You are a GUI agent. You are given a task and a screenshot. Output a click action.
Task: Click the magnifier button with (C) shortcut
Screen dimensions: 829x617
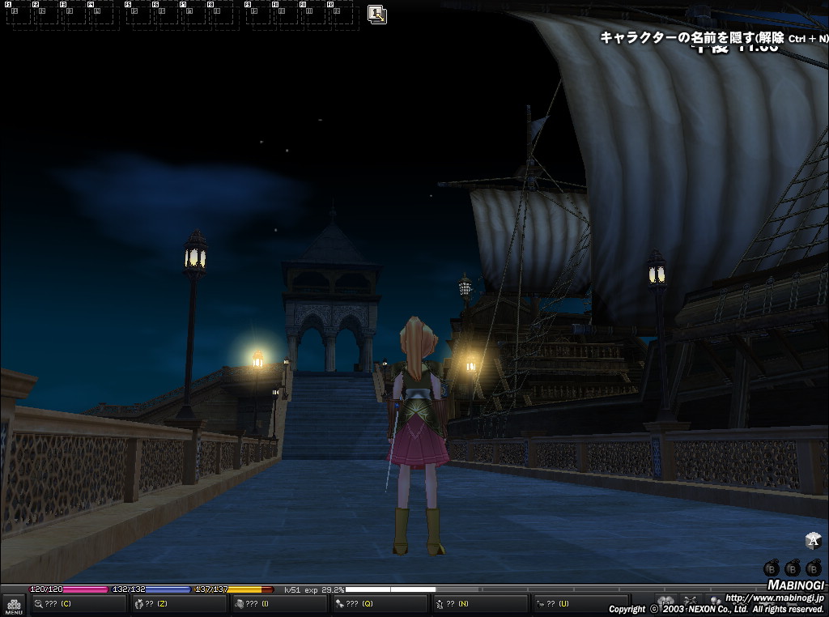point(79,604)
